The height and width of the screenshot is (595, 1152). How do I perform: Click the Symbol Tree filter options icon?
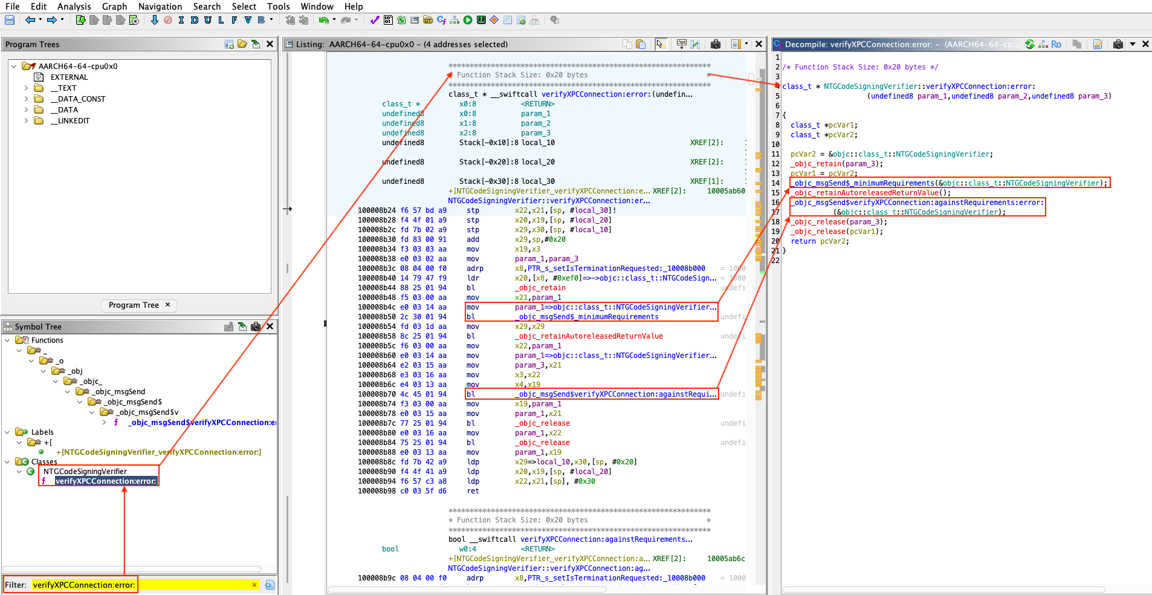pyautogui.click(x=270, y=585)
